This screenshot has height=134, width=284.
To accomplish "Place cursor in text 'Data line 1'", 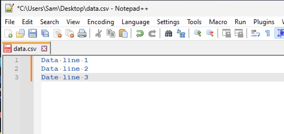I will click(65, 60).
